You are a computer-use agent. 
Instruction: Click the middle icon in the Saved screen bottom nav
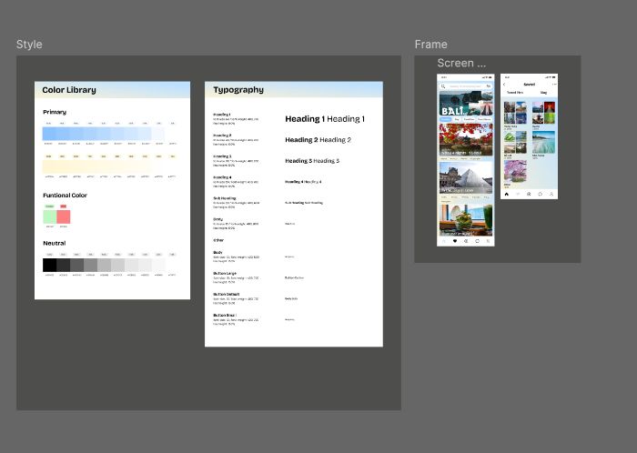coord(529,194)
